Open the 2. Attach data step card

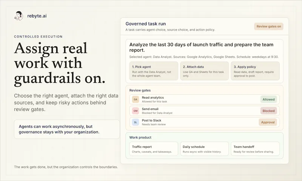click(x=204, y=71)
